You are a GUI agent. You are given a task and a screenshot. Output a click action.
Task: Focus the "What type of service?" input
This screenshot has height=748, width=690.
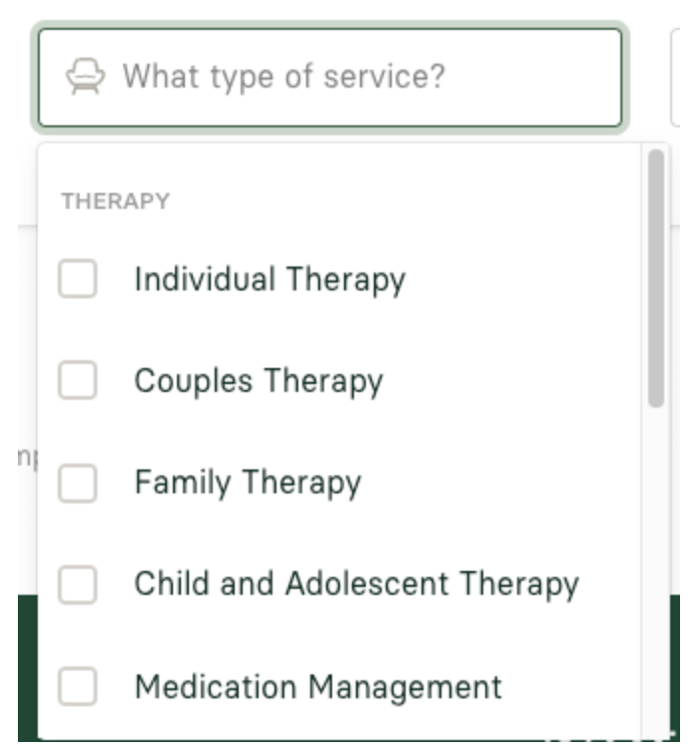point(330,78)
